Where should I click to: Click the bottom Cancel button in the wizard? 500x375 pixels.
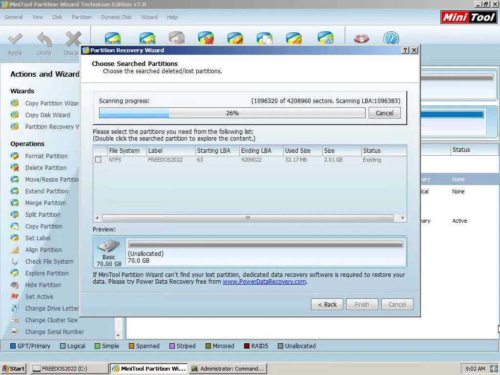pos(397,305)
